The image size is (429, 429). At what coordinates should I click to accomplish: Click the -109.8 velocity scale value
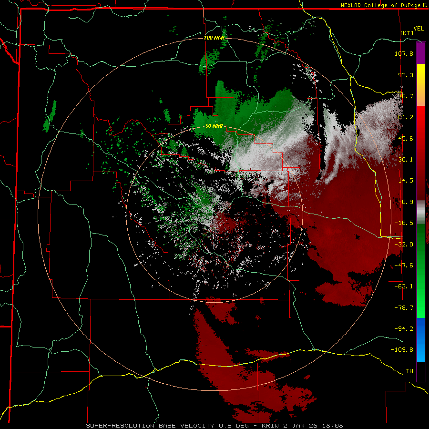[402, 350]
